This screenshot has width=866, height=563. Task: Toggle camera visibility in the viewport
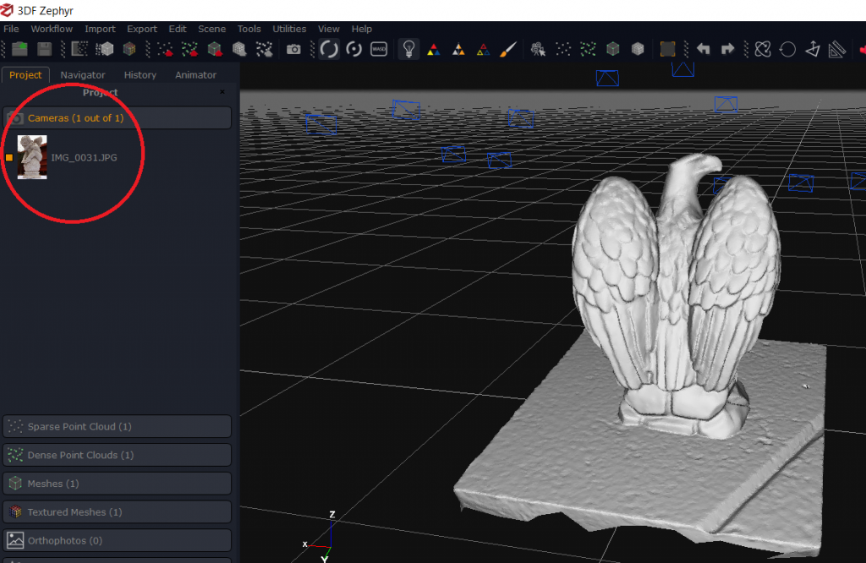[x=538, y=49]
